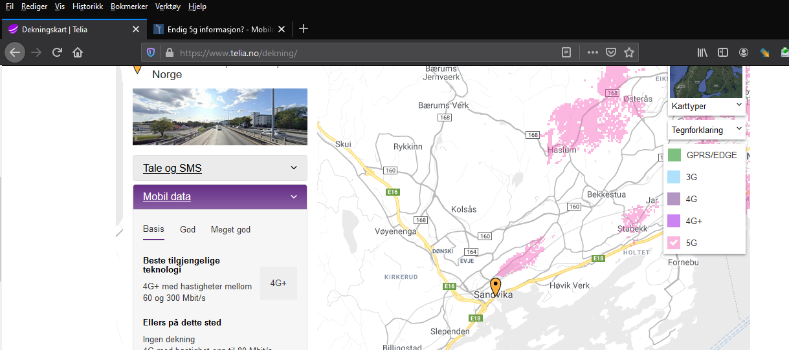Open the Fil menu
The image size is (789, 350).
tap(9, 6)
